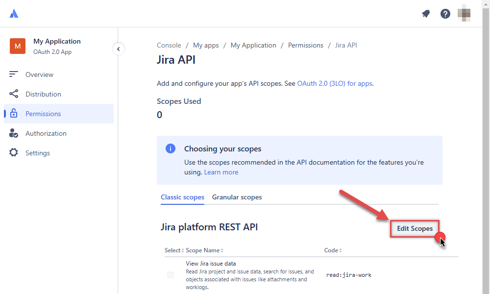Viewport: 490px width, 294px height.
Task: Open Distribution in sidebar
Action: point(59,94)
